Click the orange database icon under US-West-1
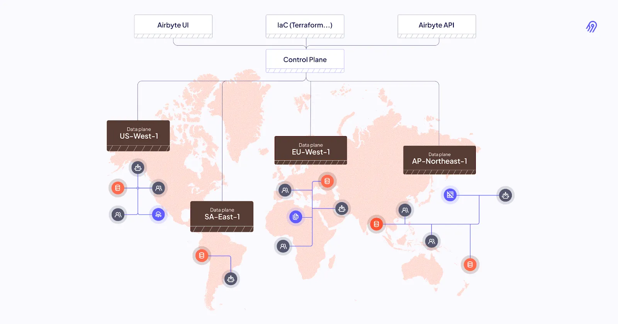Screen dimensions: 618x324 118,188
